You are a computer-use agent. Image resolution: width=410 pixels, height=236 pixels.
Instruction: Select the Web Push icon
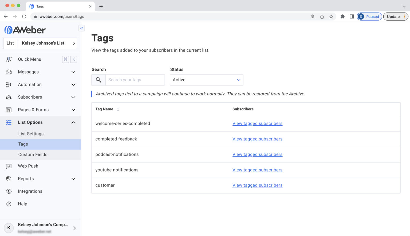9,166
